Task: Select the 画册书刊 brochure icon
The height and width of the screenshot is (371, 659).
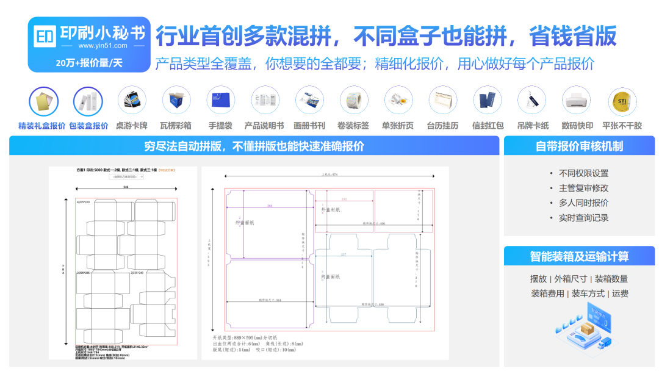Action: point(309,101)
